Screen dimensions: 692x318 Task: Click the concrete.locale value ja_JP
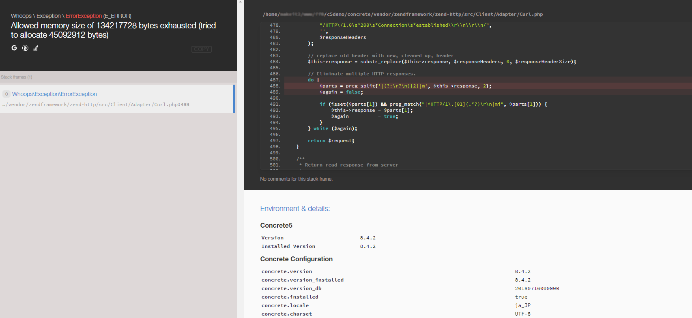523,305
